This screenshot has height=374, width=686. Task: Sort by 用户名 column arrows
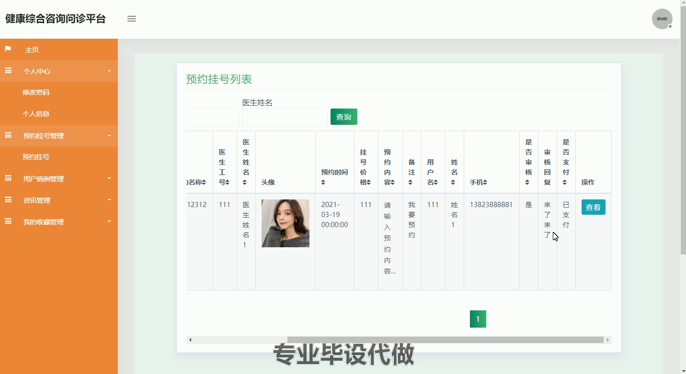click(436, 182)
